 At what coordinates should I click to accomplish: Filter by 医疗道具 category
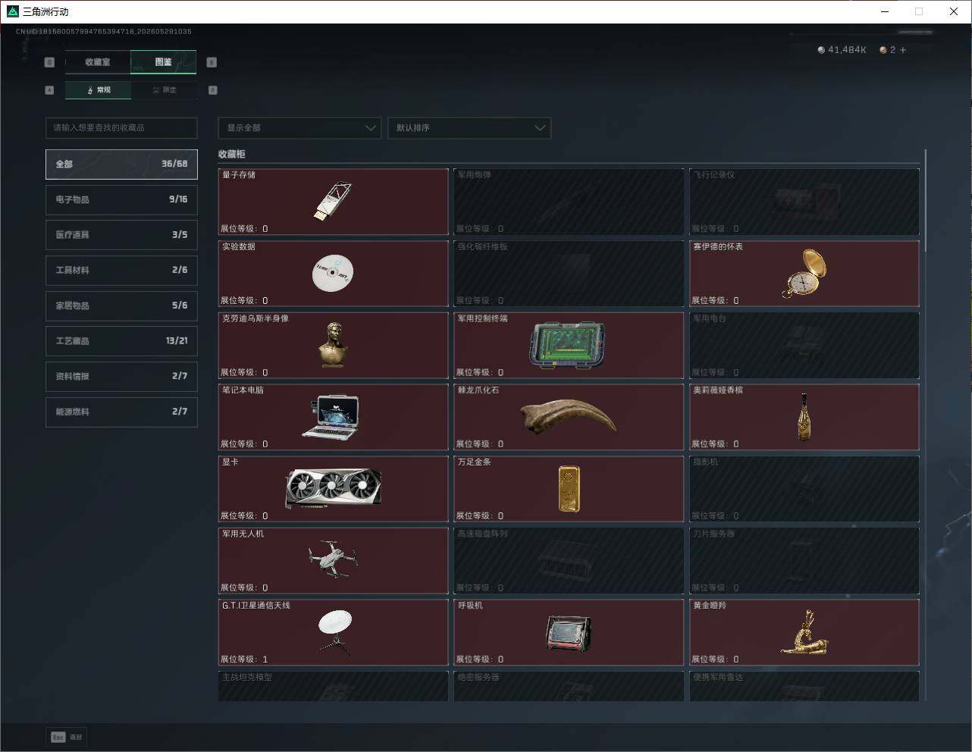tap(121, 235)
